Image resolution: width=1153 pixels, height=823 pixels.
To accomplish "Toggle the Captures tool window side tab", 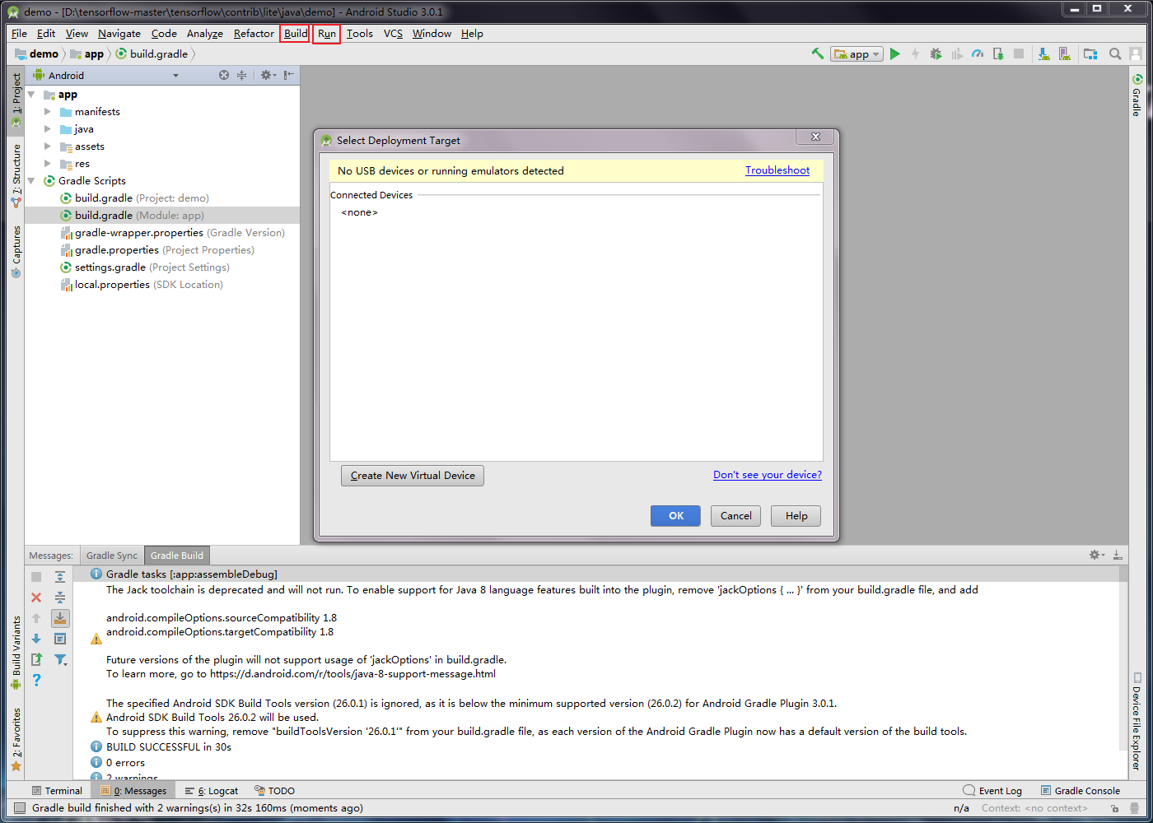I will (x=16, y=252).
